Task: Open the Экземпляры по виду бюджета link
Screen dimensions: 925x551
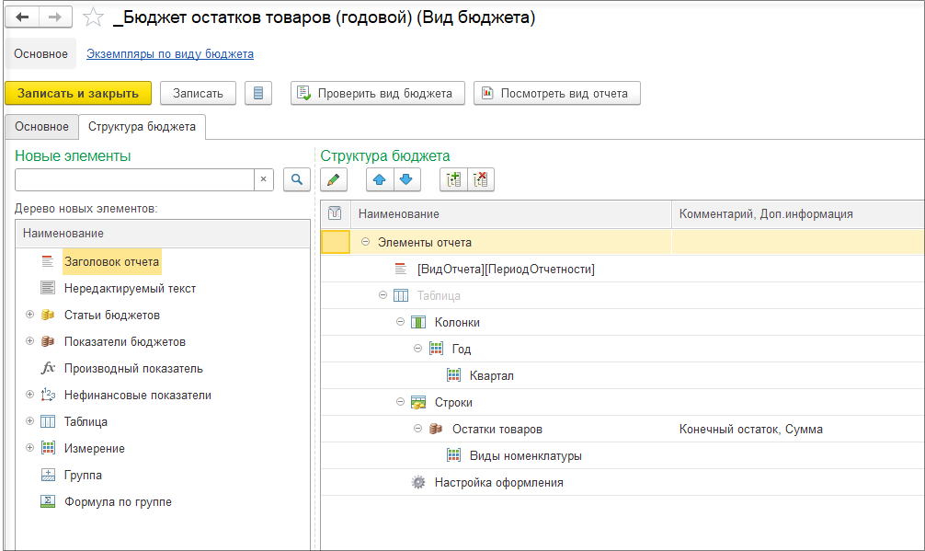Action: pyautogui.click(x=170, y=53)
